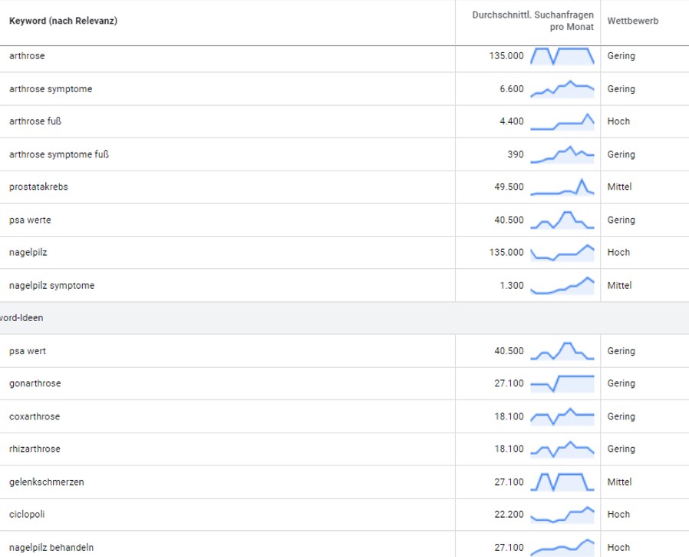Open the trend sparkline for nagelpilz symptome

562,285
